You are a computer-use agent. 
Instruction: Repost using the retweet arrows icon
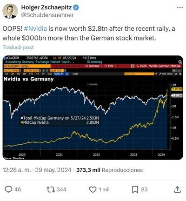[x=51, y=189]
